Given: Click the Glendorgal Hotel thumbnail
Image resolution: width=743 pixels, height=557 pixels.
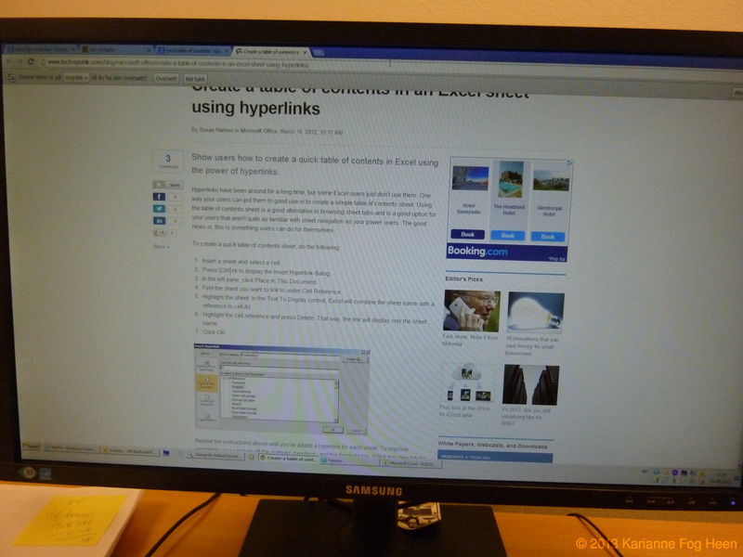Looking at the screenshot, I should pos(551,180).
